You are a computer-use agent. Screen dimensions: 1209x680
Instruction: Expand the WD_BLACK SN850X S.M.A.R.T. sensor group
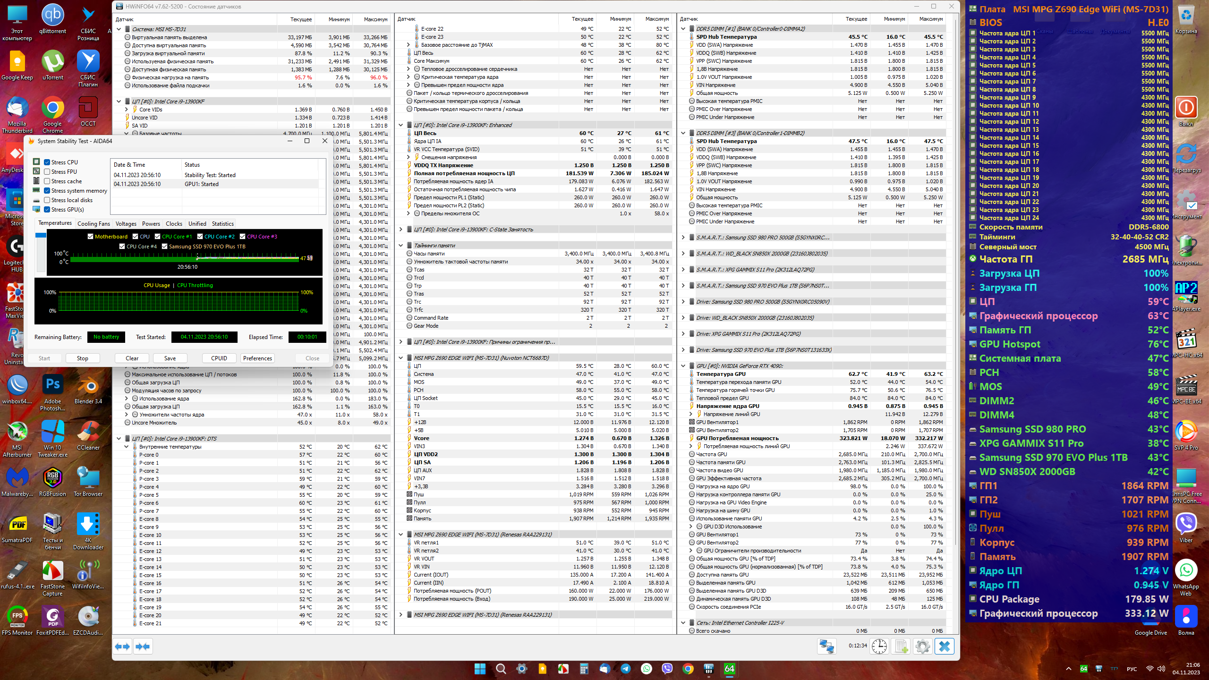pos(683,254)
